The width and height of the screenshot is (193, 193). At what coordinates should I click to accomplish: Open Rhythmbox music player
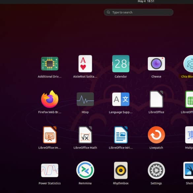tap(121, 170)
